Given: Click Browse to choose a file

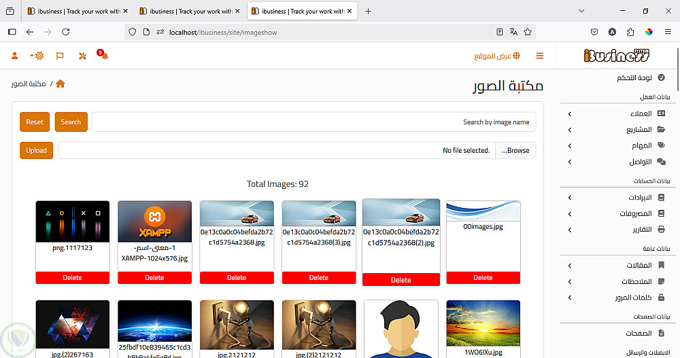Looking at the screenshot, I should click(x=515, y=150).
